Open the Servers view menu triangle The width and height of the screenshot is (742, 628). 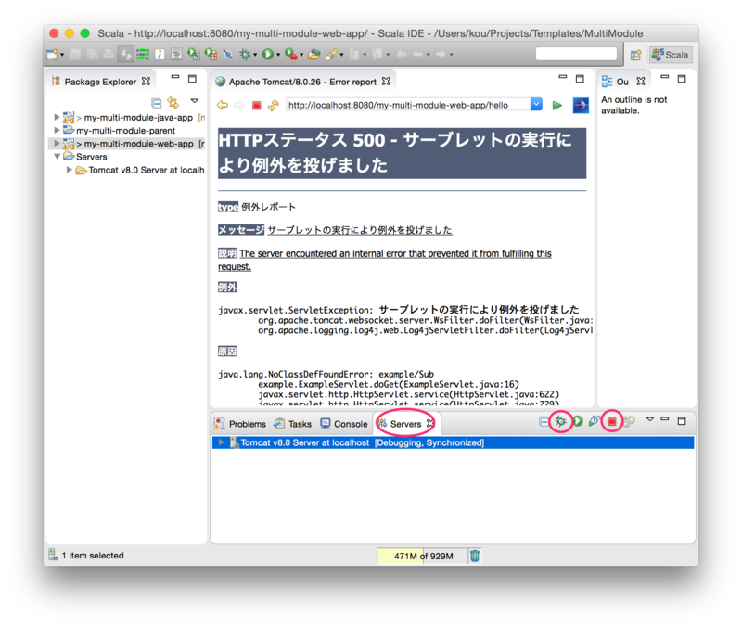(650, 419)
